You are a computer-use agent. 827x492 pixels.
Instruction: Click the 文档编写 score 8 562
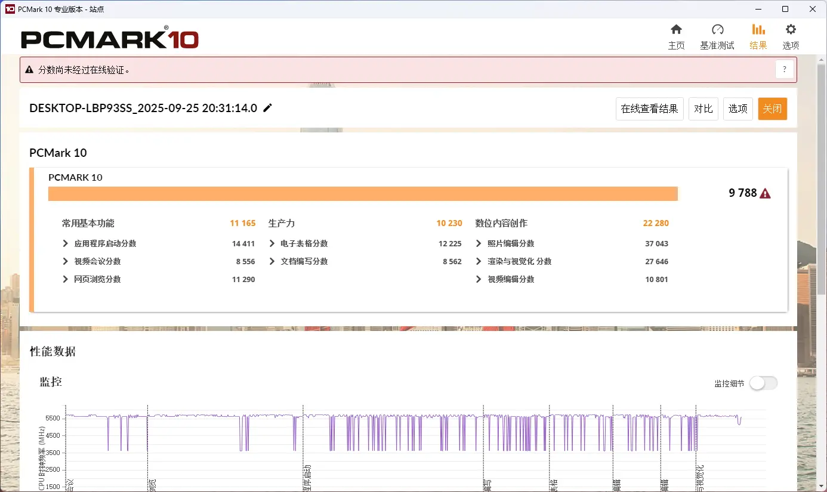452,262
